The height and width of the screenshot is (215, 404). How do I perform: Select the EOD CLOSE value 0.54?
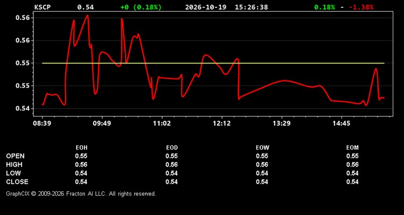[172, 182]
